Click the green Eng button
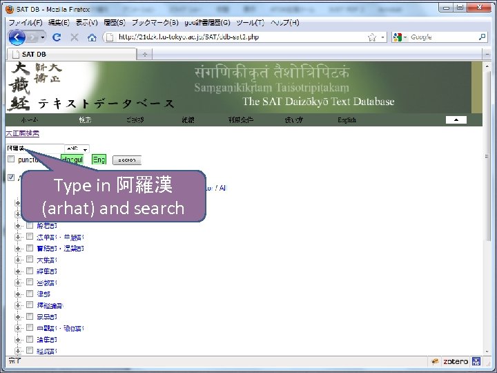 point(99,160)
